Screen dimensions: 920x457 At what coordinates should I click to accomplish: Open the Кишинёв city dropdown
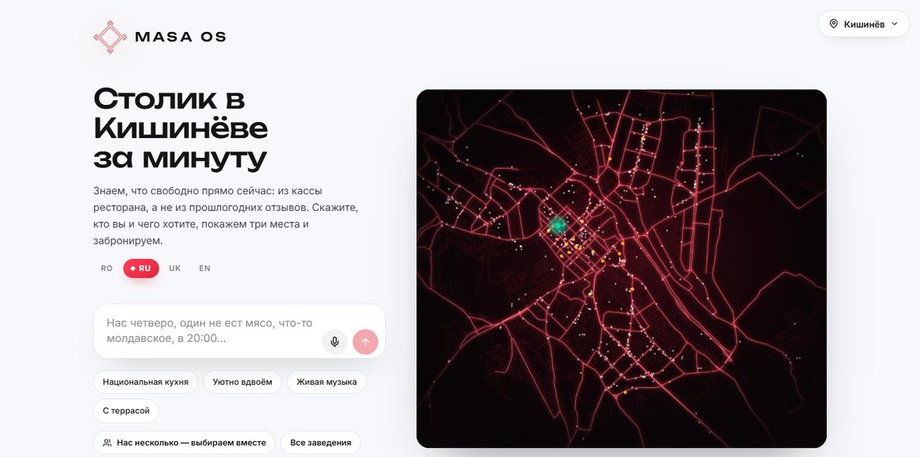pos(863,24)
